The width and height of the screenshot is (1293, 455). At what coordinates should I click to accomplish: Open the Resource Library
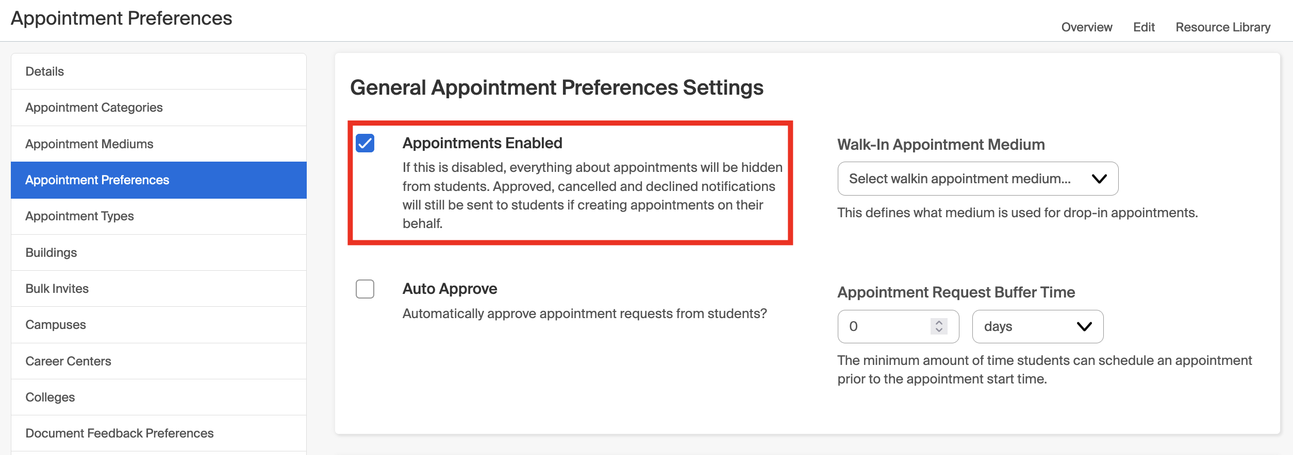pos(1223,27)
